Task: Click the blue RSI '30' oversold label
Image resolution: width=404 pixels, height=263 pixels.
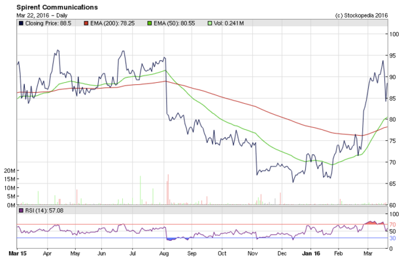Action: coord(392,238)
